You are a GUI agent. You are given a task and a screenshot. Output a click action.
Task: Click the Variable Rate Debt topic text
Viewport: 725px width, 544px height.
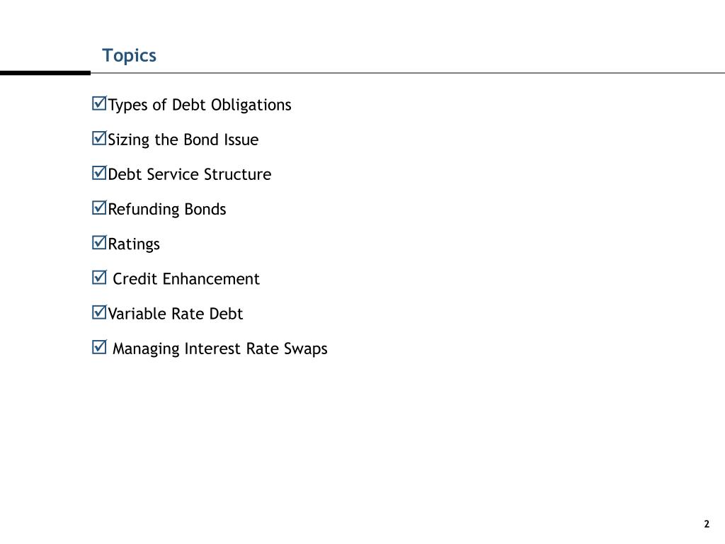pyautogui.click(x=175, y=314)
